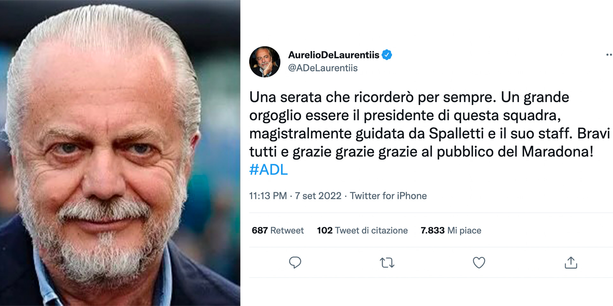The height and width of the screenshot is (306, 613).
Task: Click the large portrait photo on the left
Action: click(x=120, y=153)
